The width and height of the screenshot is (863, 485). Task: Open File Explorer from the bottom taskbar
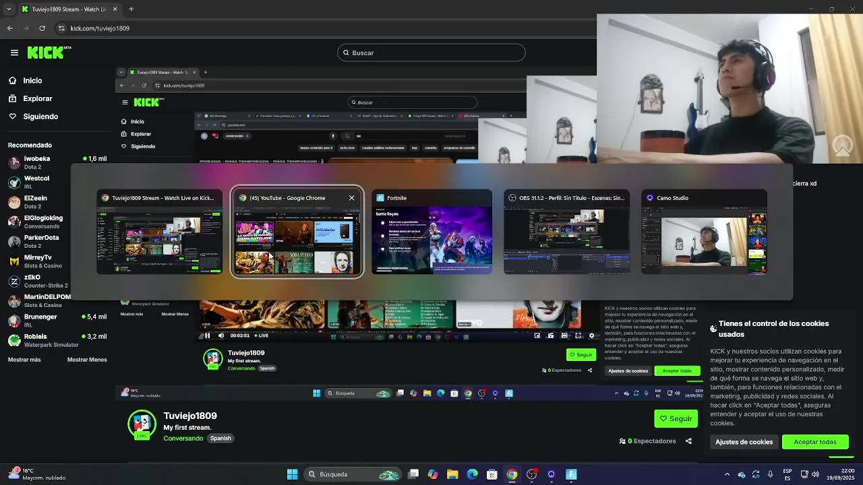[x=452, y=474]
